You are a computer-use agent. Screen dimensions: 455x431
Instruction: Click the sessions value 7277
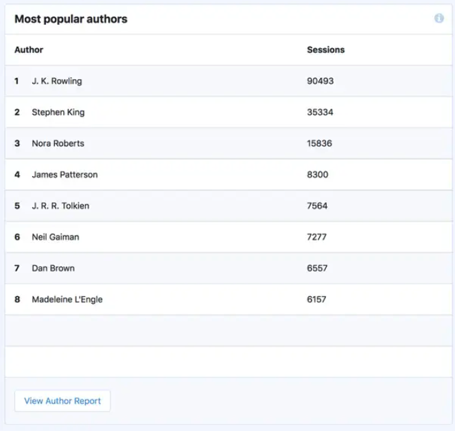(316, 237)
